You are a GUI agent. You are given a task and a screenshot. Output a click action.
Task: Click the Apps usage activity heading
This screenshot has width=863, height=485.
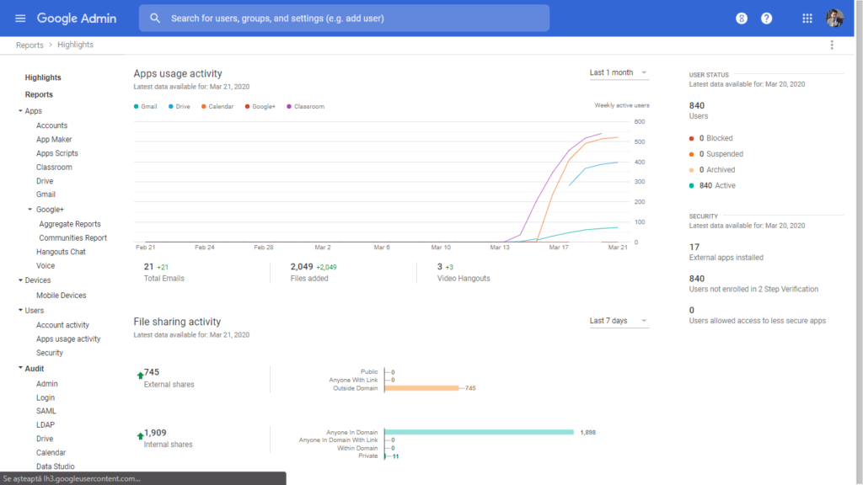pos(178,74)
